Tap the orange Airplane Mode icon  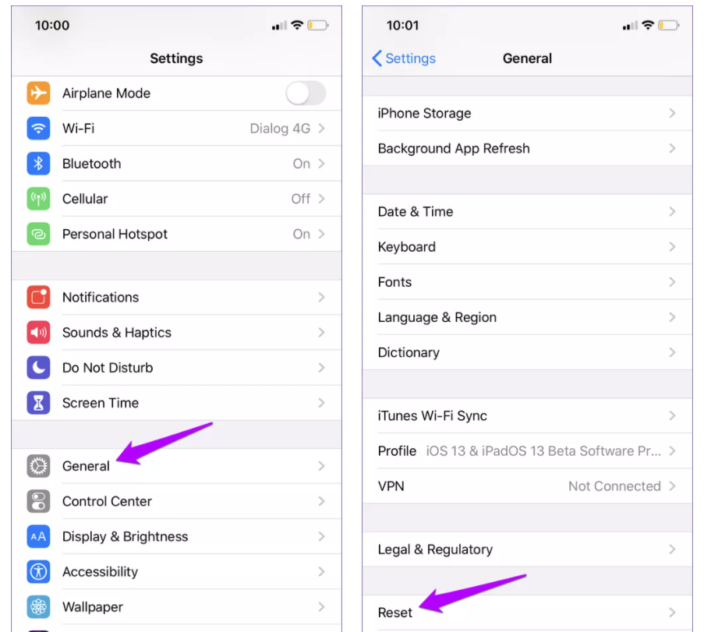tap(38, 93)
